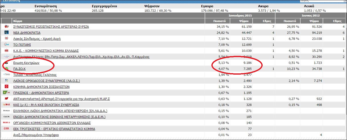Open the ΠΡΑΣΙΝΟΙ - ΔΗΜΟΚΡΑΤΙΚΗ ΑΡΙΣΤΕΡΑ link
347x140 pixels.
pyautogui.click(x=41, y=93)
